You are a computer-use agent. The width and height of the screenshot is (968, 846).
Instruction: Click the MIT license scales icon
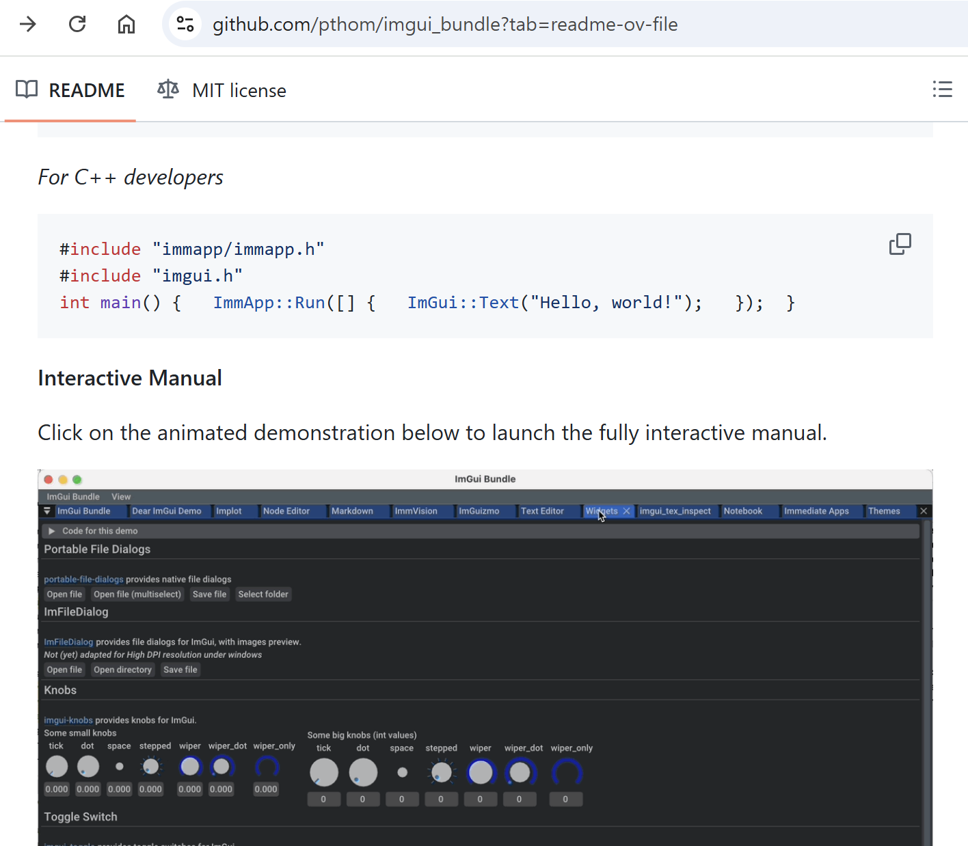tap(168, 90)
